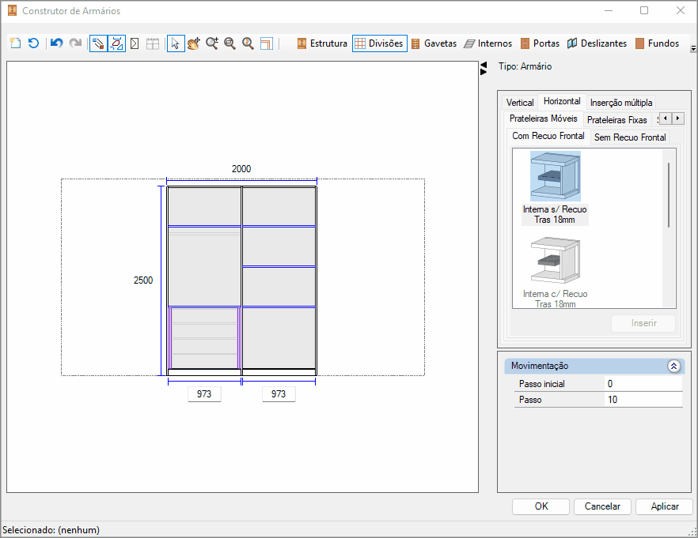Image resolution: width=698 pixels, height=538 pixels.
Task: Click the blue circular reset arrow icon
Action: 34,43
